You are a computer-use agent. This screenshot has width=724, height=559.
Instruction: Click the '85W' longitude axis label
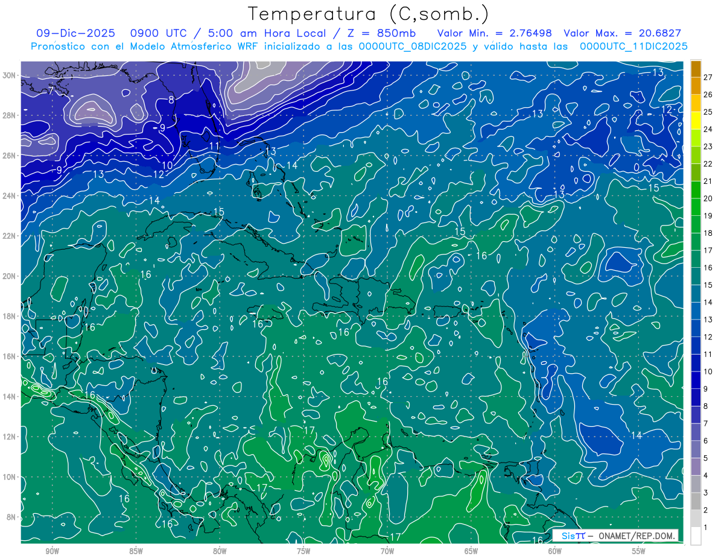point(136,552)
